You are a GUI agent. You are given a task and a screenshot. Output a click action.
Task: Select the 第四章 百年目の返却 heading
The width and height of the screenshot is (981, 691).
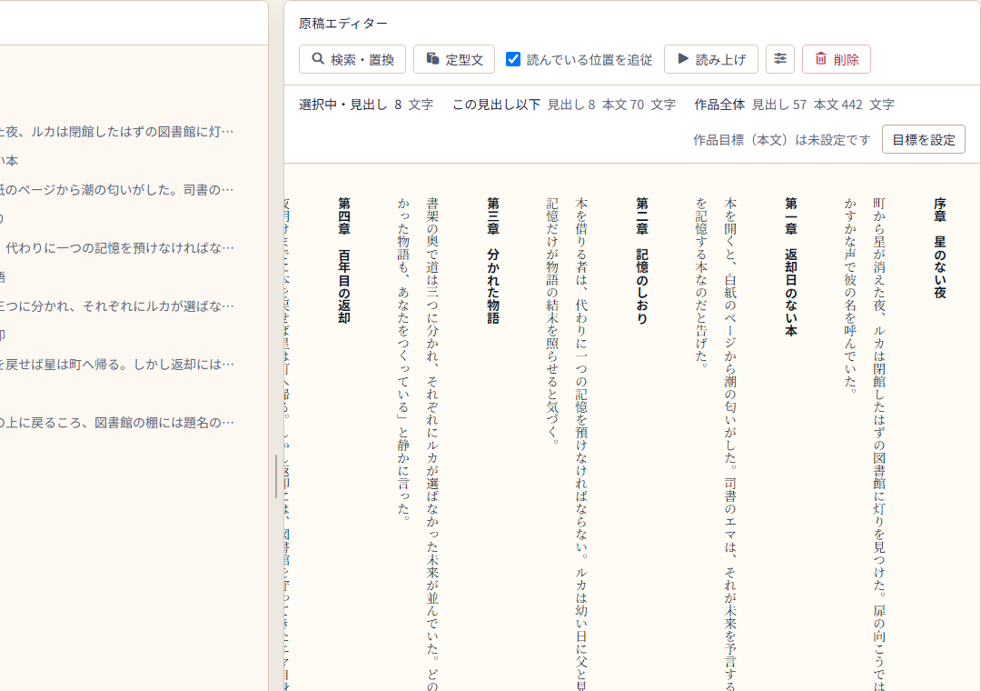coord(344,261)
